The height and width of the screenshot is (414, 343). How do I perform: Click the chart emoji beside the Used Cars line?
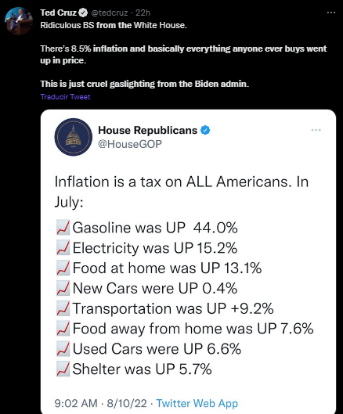[63, 348]
